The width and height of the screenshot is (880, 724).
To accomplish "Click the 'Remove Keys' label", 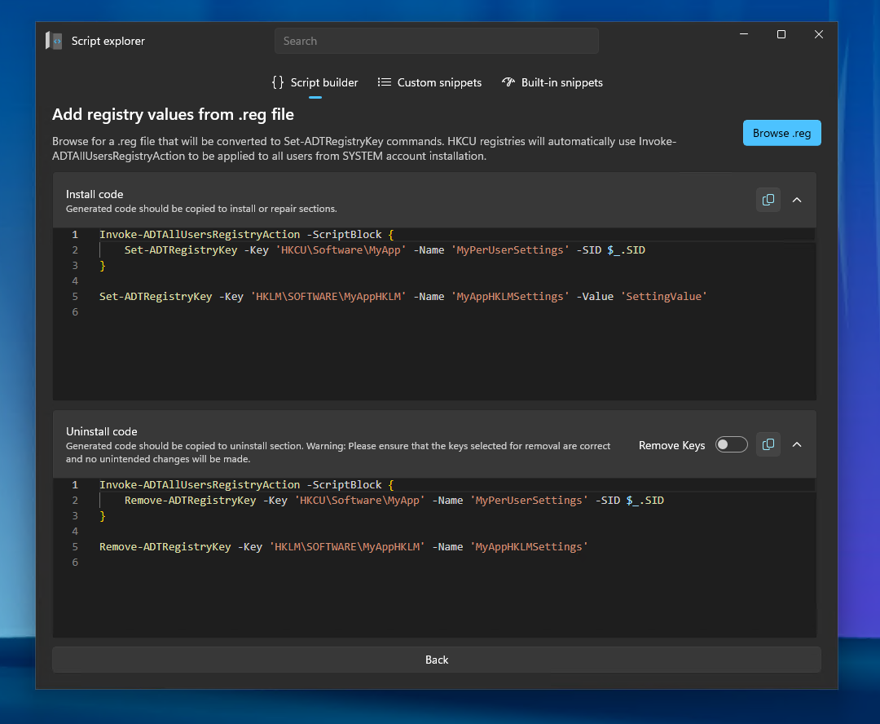I will 671,445.
